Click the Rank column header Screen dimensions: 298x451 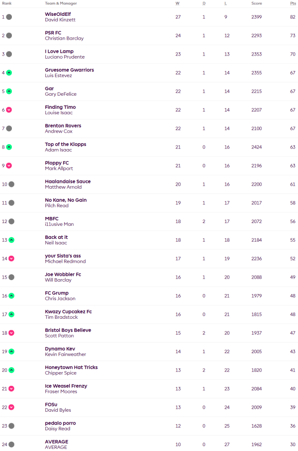7,4
